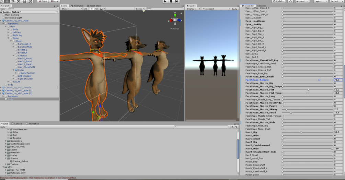The height and width of the screenshot is (180, 345).
Task: Click the Hair2_Hide value field
Action: click(x=338, y=149)
